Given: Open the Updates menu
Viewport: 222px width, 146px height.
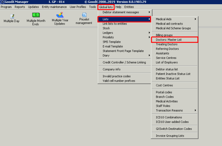Looking at the screenshot, I should [33, 7].
